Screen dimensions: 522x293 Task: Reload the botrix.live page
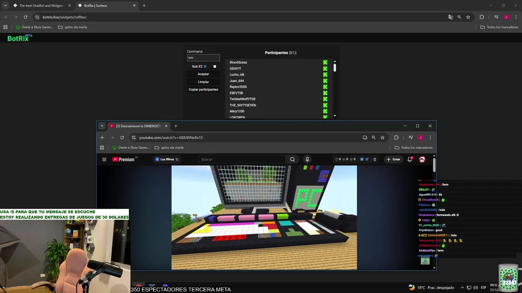[x=25, y=17]
